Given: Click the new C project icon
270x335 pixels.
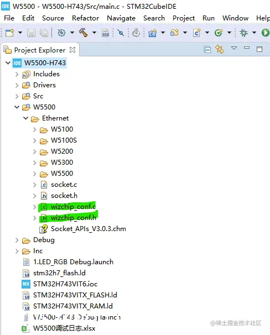Looking at the screenshot, I should pos(152,33).
